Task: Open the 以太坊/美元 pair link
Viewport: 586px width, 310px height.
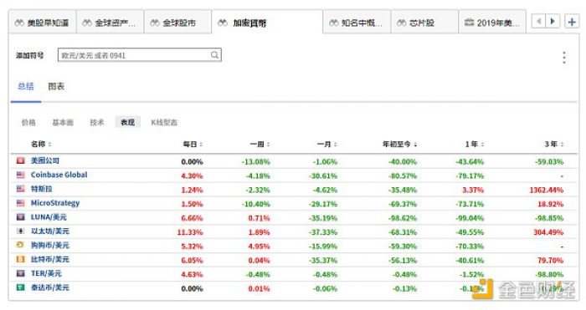Action: [50, 231]
